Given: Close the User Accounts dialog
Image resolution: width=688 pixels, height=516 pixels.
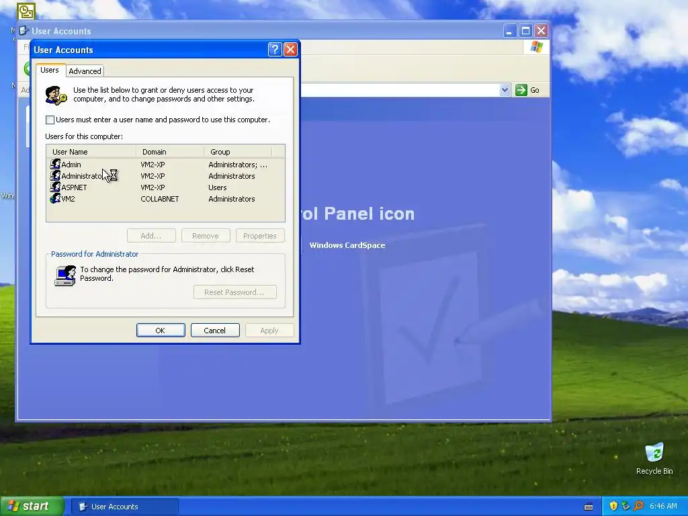Looking at the screenshot, I should pos(290,50).
